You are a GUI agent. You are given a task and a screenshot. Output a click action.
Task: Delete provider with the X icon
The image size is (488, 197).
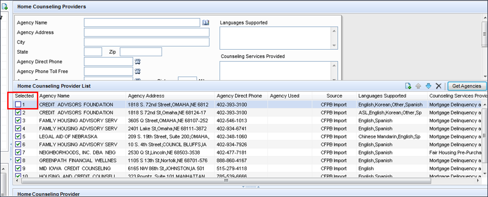[x=438, y=86]
